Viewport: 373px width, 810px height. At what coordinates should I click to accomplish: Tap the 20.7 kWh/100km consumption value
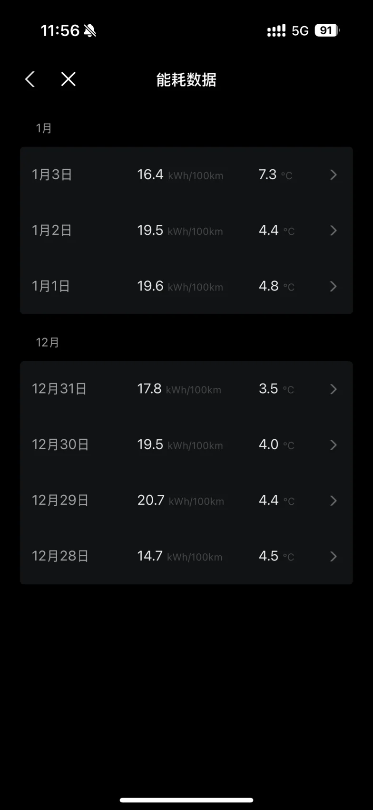point(181,500)
